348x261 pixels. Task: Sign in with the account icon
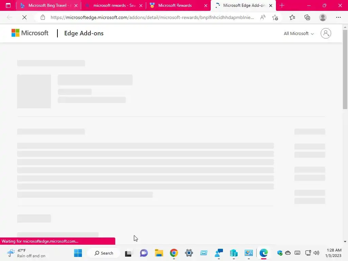click(x=326, y=33)
